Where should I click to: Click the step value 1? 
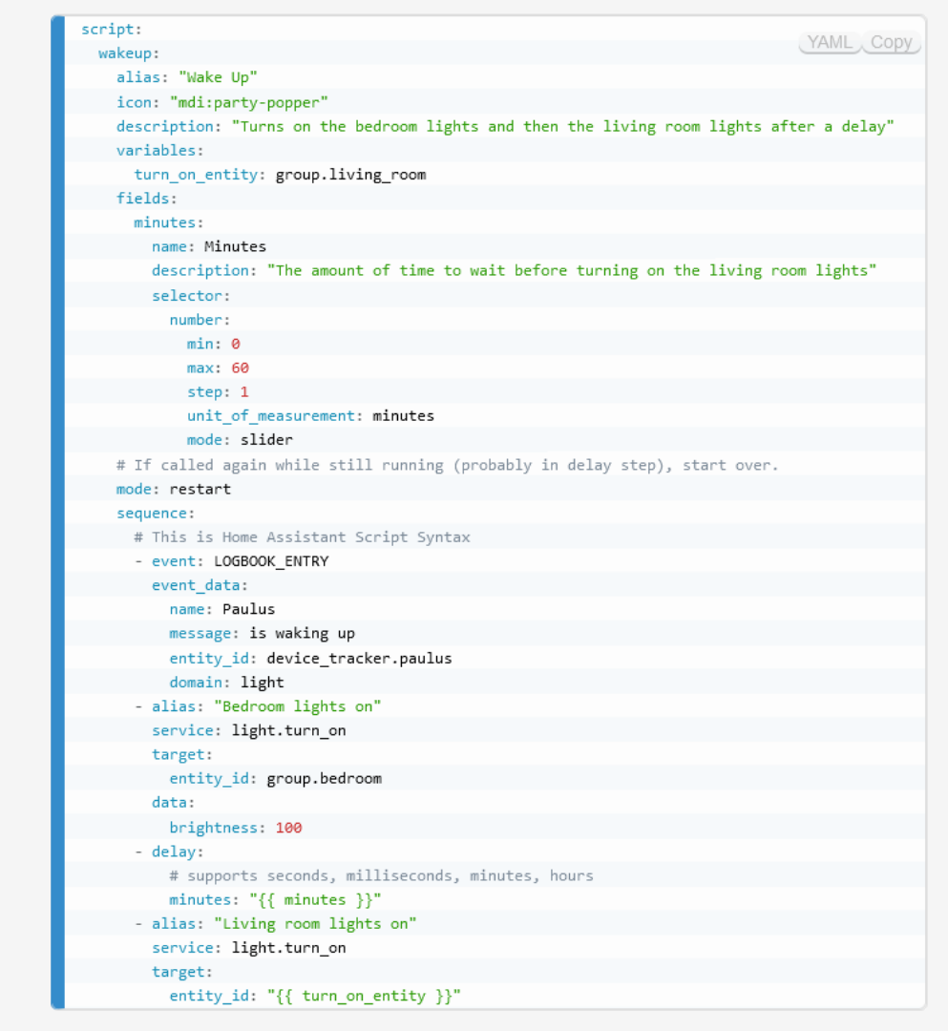244,392
